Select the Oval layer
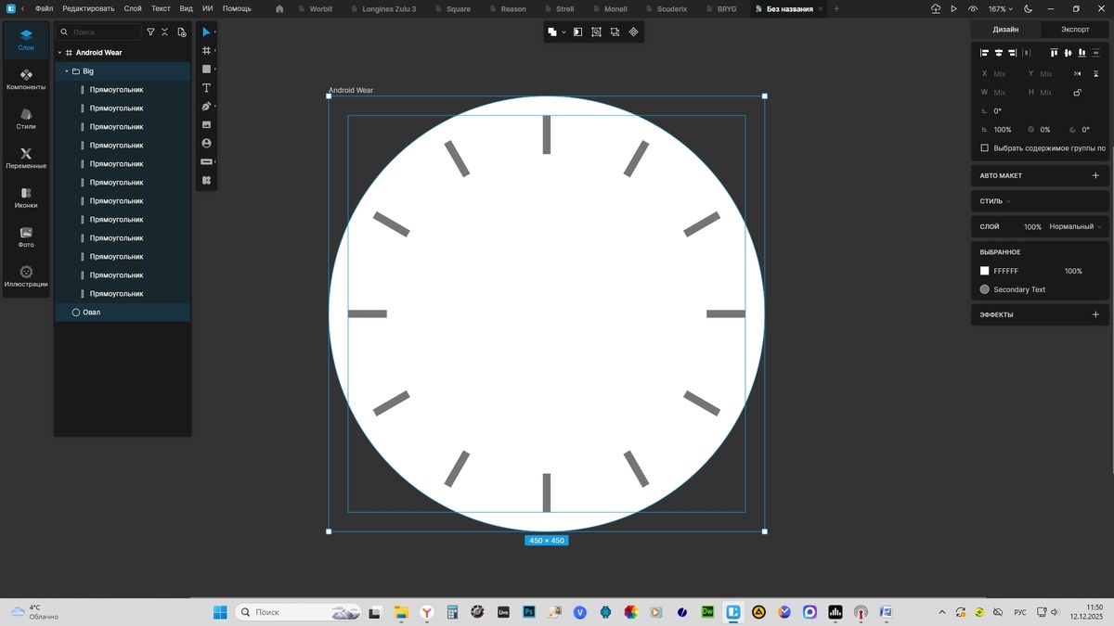Screen dimensions: 1114x626 pos(123,313)
